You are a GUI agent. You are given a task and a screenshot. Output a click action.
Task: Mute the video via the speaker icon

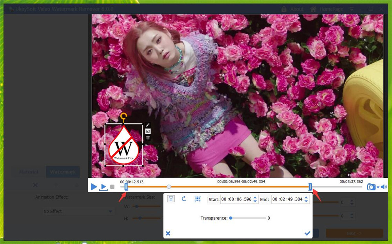tap(383, 187)
